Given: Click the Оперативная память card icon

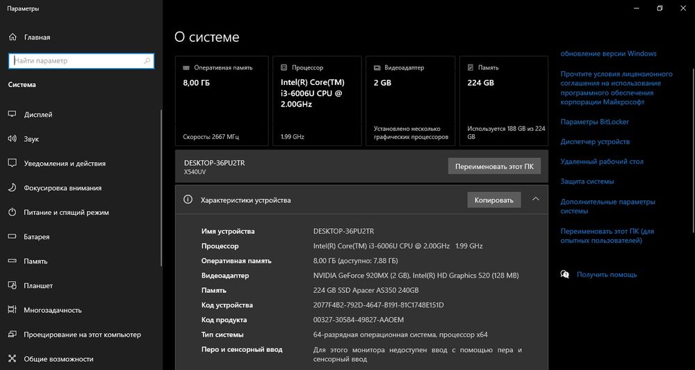Looking at the screenshot, I should [186, 68].
